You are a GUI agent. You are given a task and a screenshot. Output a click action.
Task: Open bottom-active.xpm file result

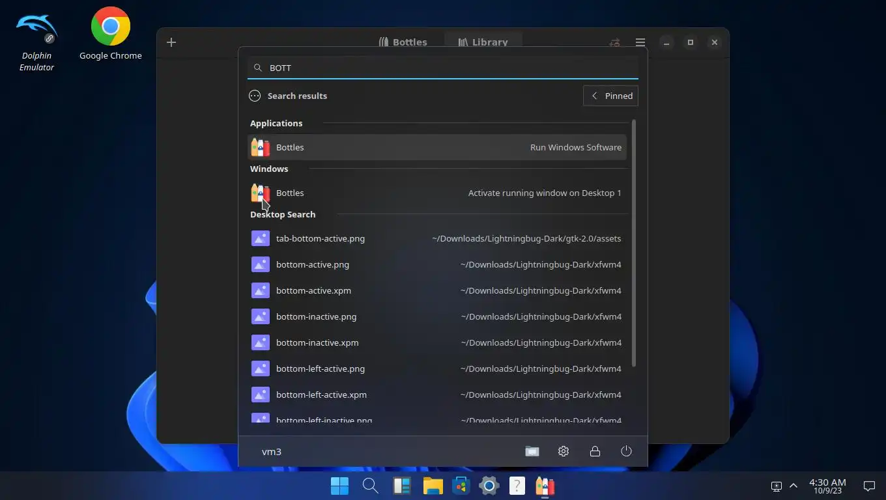[x=436, y=290]
